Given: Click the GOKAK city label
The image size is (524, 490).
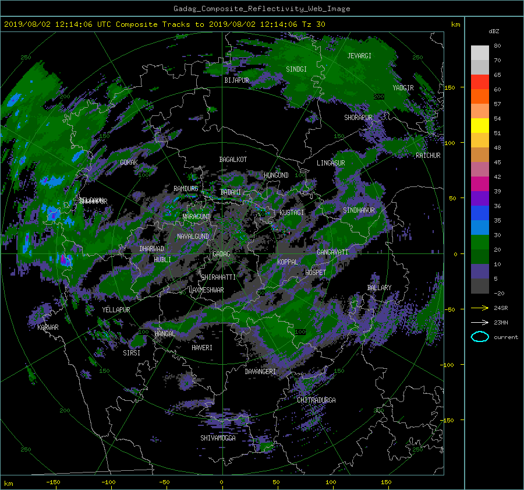Looking at the screenshot, I should pos(129,163).
